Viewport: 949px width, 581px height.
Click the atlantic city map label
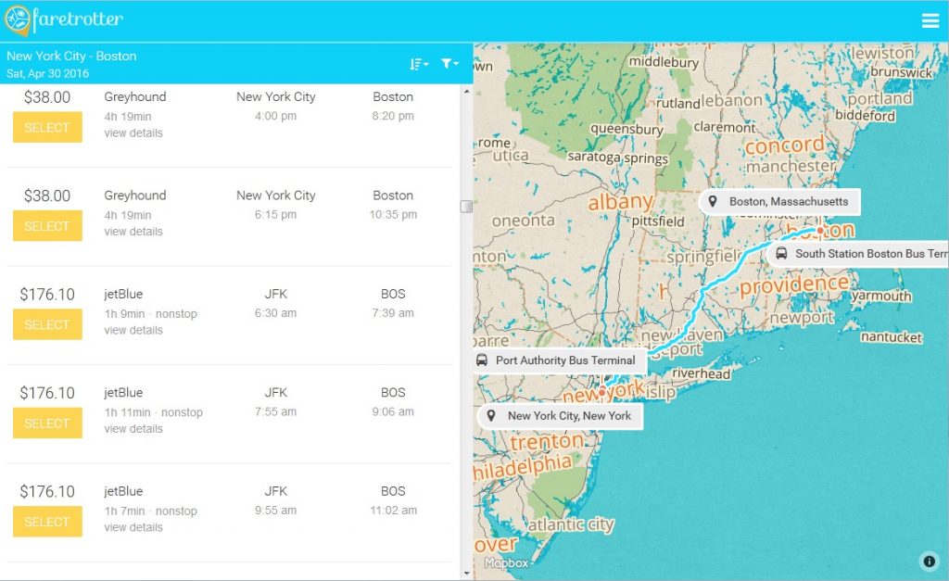[571, 524]
